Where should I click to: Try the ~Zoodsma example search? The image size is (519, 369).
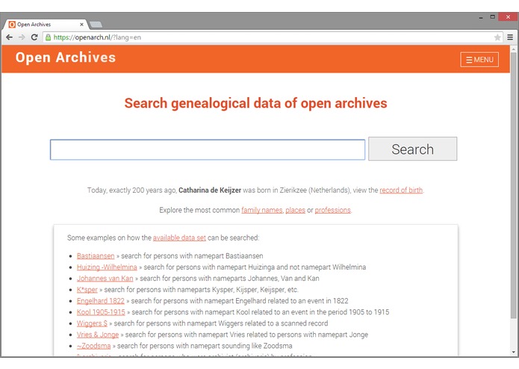point(93,346)
